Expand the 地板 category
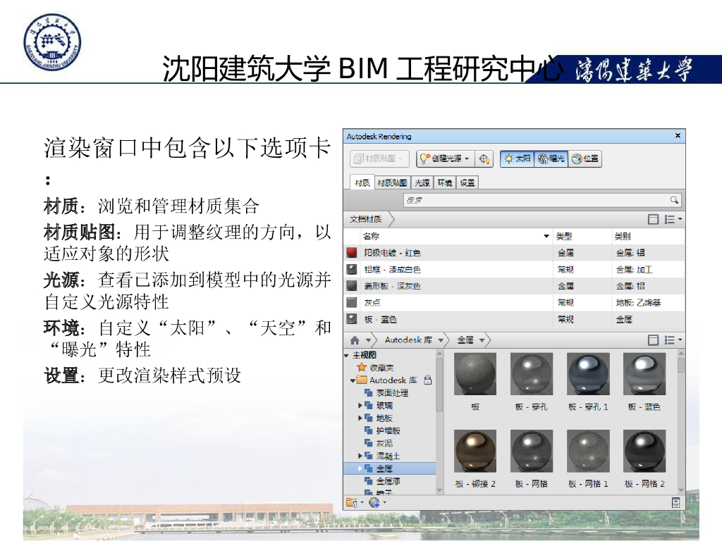722x541 pixels. coord(360,418)
